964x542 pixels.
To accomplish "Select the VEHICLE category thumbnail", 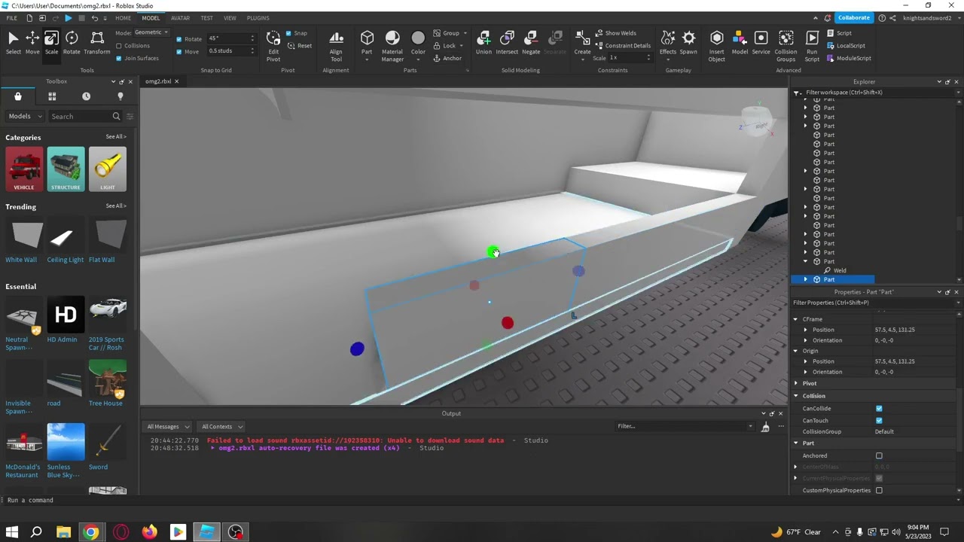I will 24,169.
